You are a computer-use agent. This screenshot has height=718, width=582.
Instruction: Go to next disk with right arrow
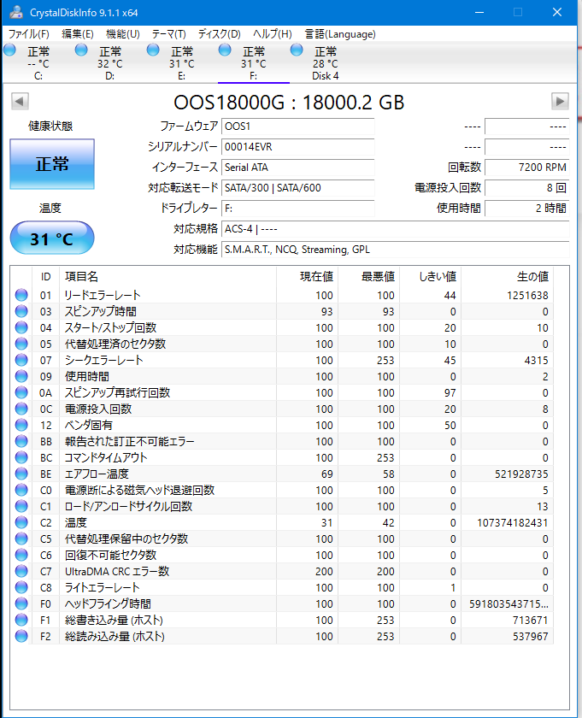(x=560, y=101)
